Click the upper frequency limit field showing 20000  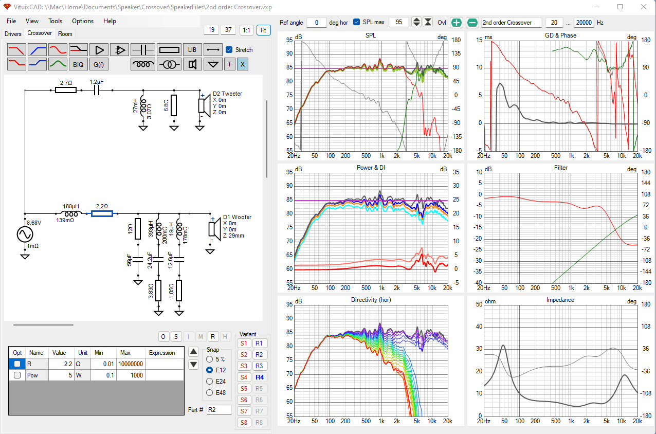[x=584, y=23]
